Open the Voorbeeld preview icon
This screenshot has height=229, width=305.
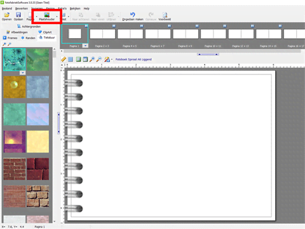point(165,15)
